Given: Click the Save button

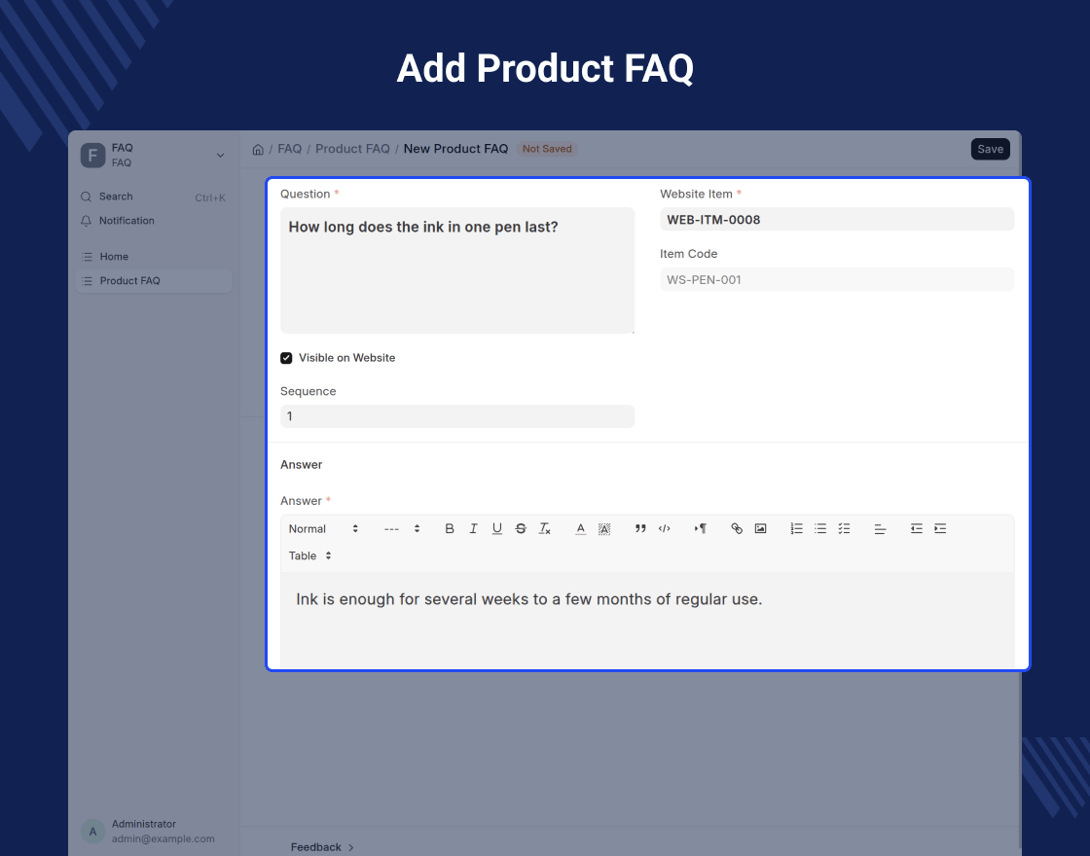Looking at the screenshot, I should click(990, 149).
